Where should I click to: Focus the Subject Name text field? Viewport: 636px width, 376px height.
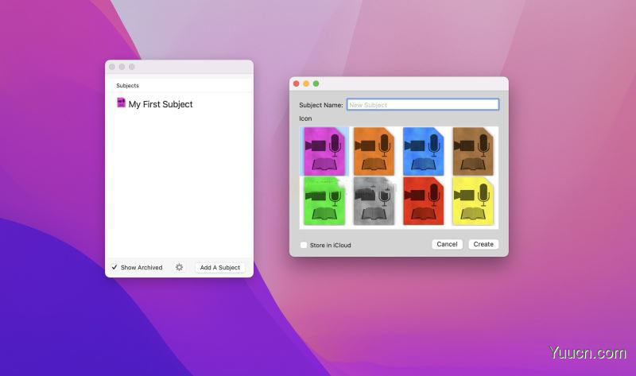[422, 105]
